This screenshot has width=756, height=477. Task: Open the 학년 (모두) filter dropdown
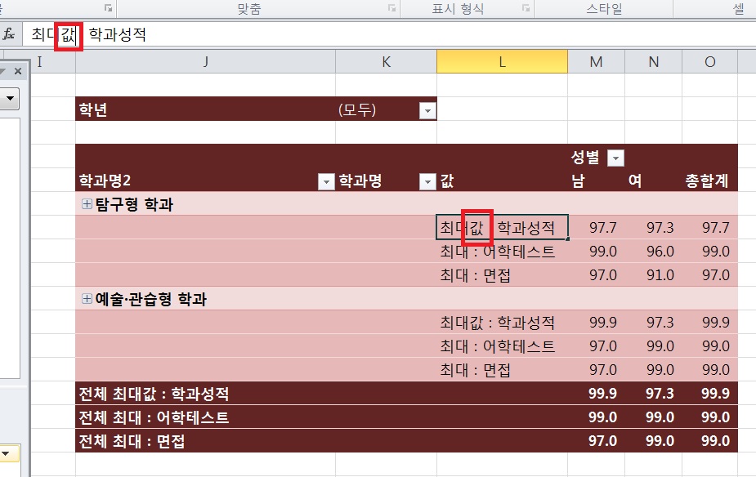427,111
